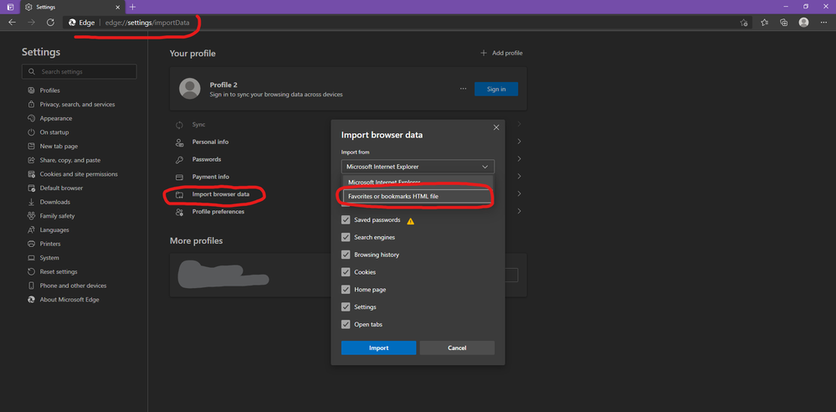The image size is (836, 412).
Task: Open Default browser settings
Action: [61, 188]
